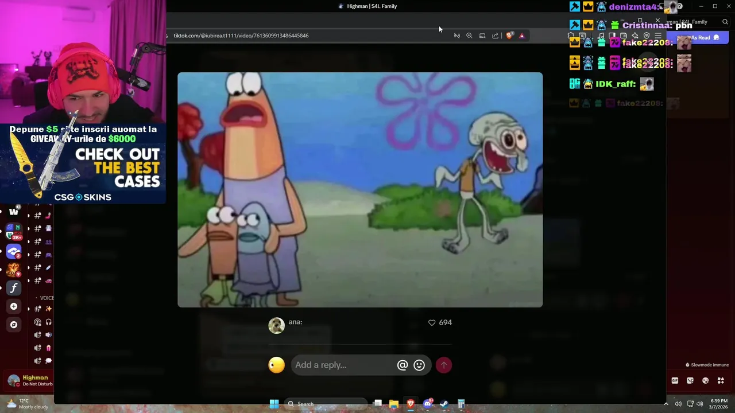The image size is (735, 413).
Task: Click the CSG Skins Check Out banner
Action: pos(83,163)
